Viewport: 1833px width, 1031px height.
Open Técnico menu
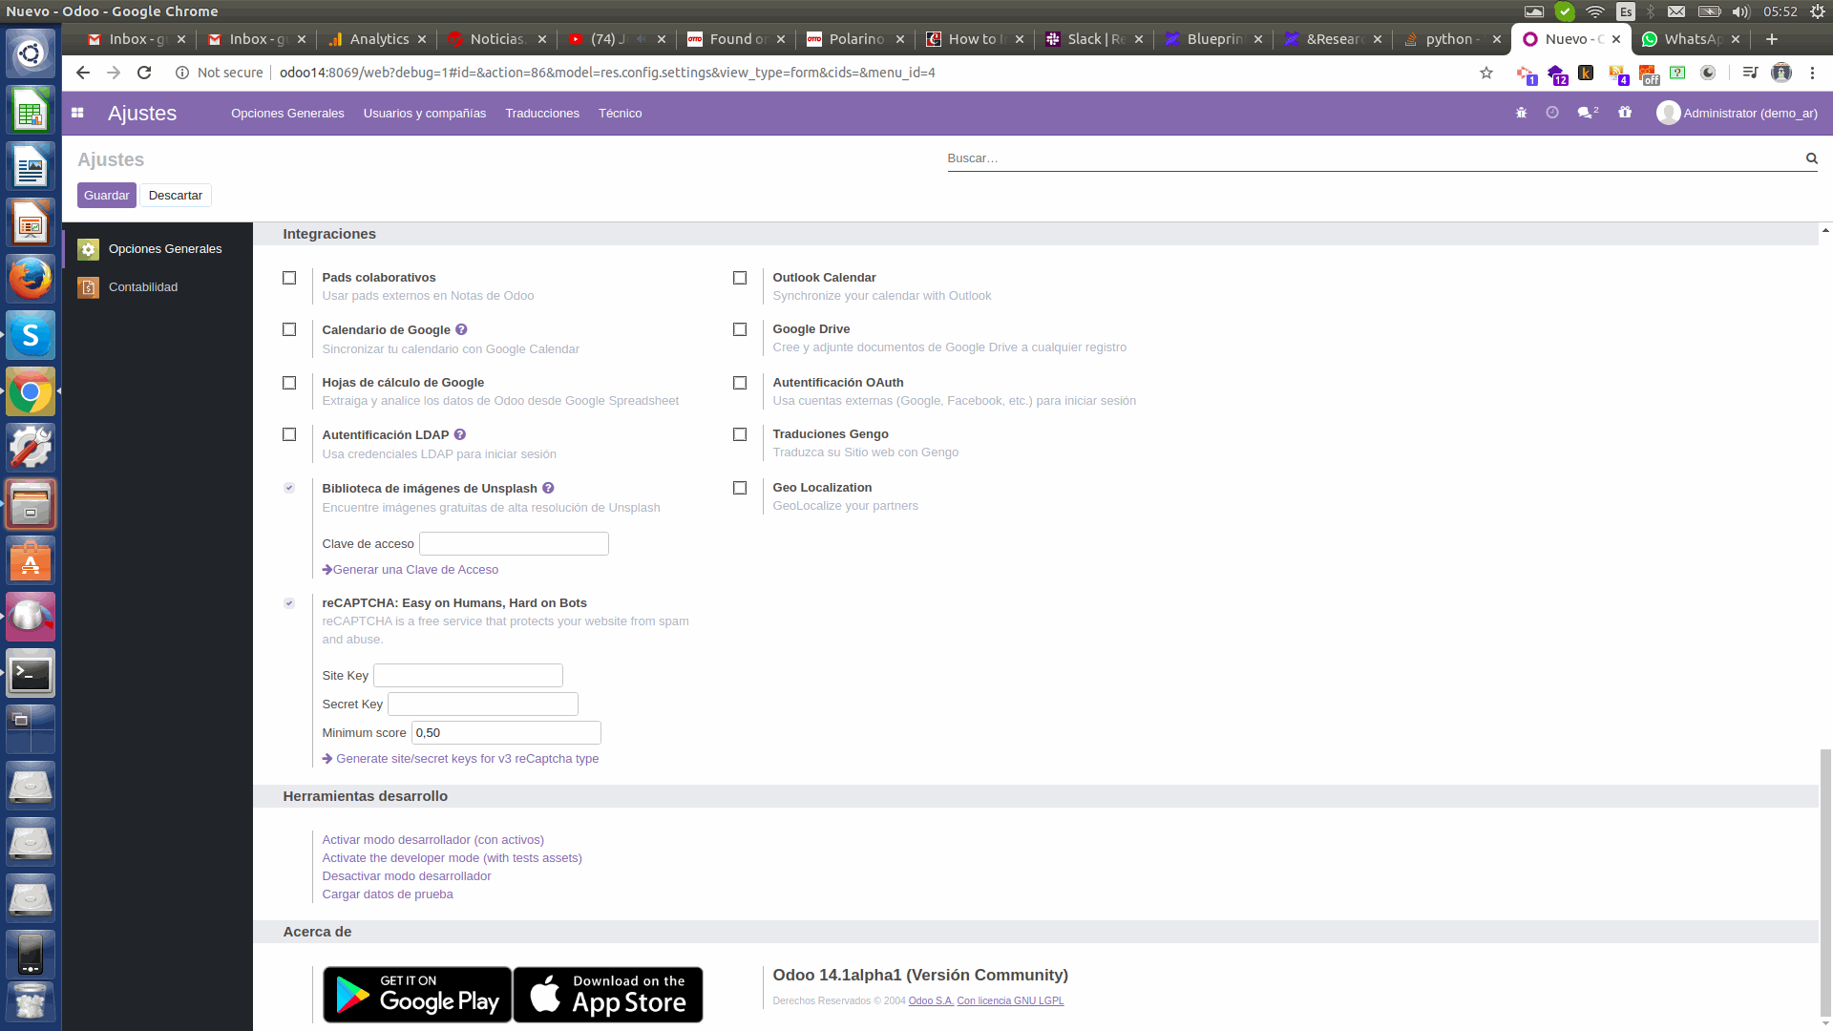621,113
